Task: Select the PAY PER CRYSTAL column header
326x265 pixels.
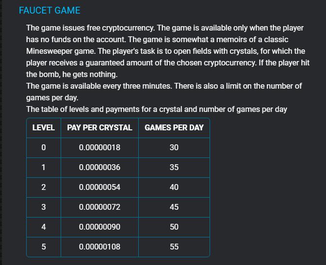Action: coord(99,128)
